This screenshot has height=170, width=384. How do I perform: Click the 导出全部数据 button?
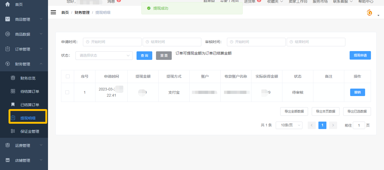(x=294, y=111)
